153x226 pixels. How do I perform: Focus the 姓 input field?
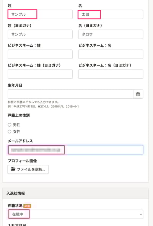click(x=40, y=15)
